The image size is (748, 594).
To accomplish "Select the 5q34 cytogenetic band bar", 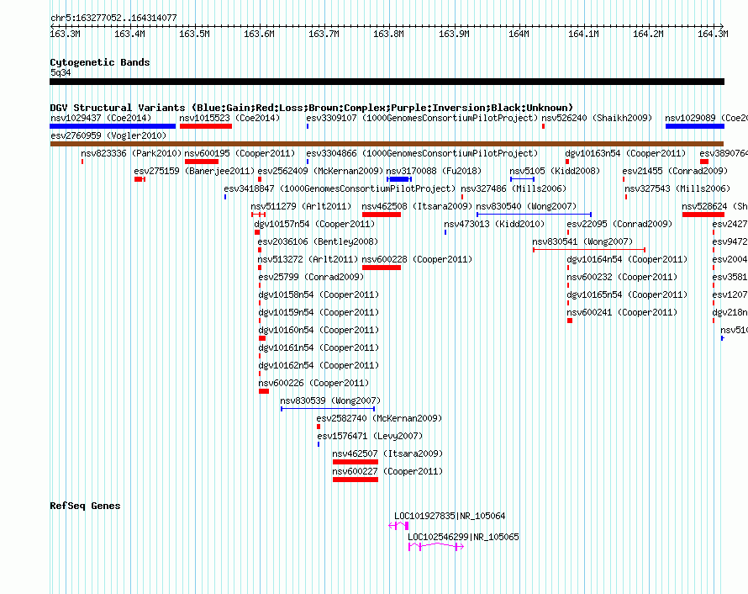I will 387,82.
